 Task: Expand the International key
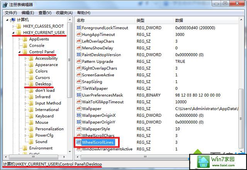coord(25,110)
